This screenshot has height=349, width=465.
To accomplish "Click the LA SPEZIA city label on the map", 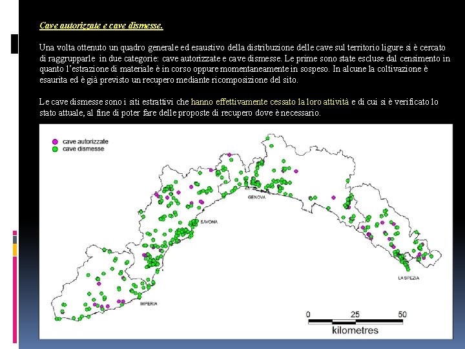I will tap(408, 278).
